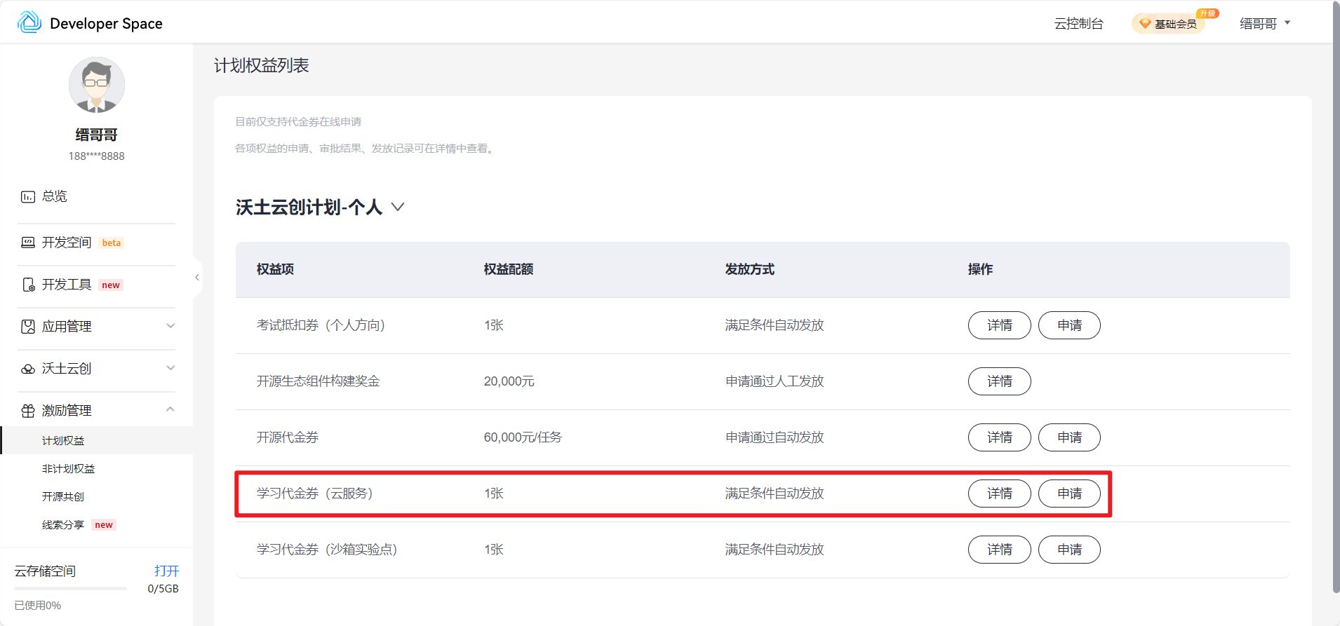Click the 发放方式 column header
This screenshot has height=626, width=1340.
tap(750, 269)
